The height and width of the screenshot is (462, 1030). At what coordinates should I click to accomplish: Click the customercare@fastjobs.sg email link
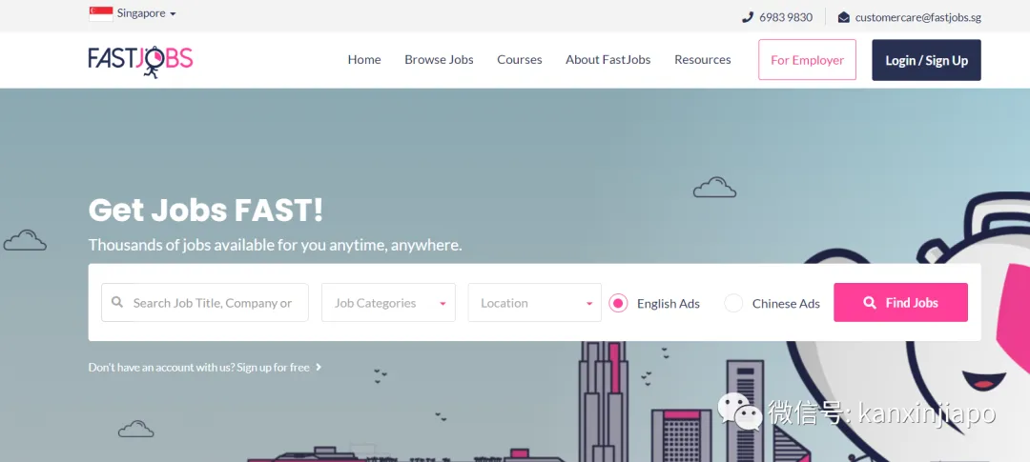[x=917, y=18]
